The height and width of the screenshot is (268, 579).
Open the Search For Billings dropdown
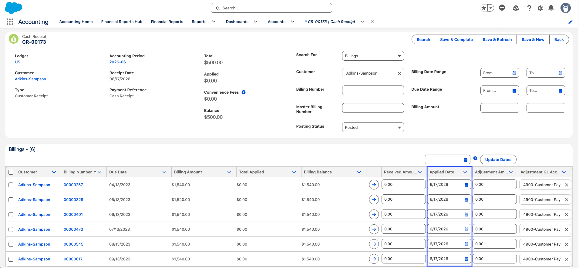tap(373, 56)
